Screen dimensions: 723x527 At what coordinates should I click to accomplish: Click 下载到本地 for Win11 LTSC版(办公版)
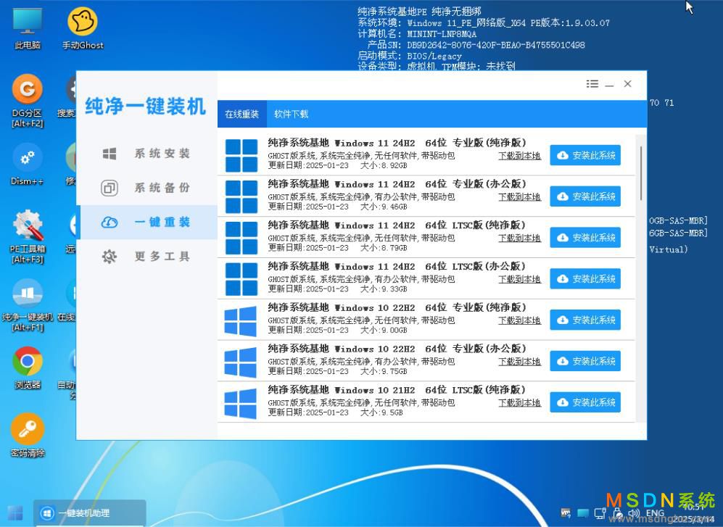click(519, 279)
